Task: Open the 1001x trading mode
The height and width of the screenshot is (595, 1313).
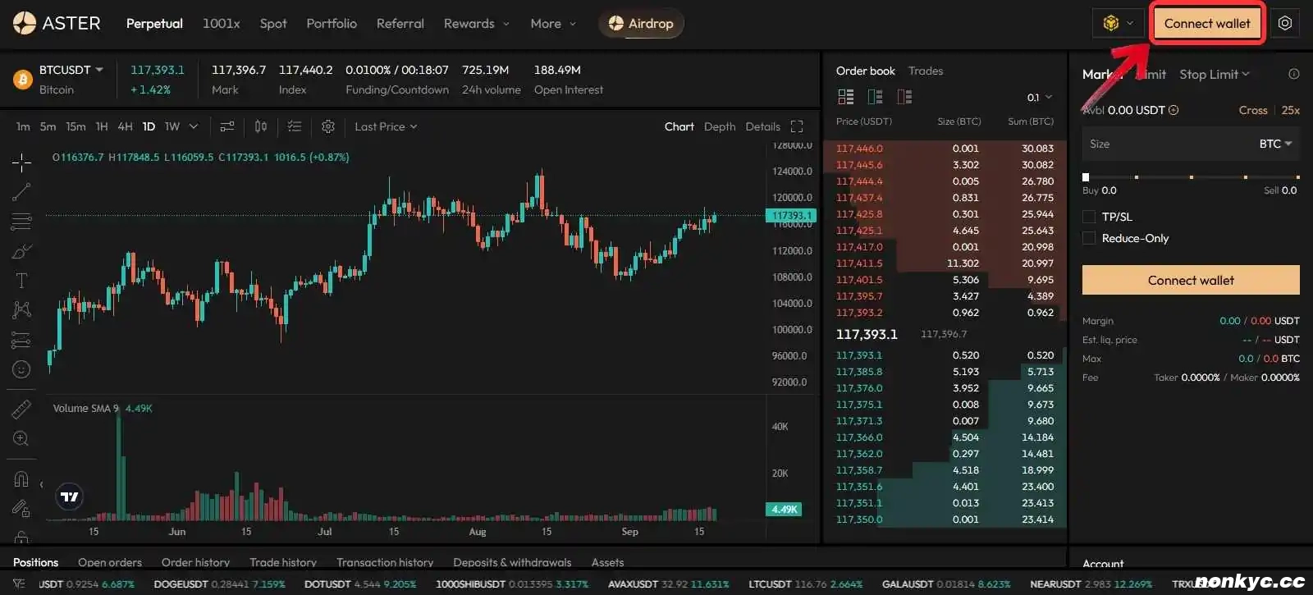Action: click(x=222, y=23)
